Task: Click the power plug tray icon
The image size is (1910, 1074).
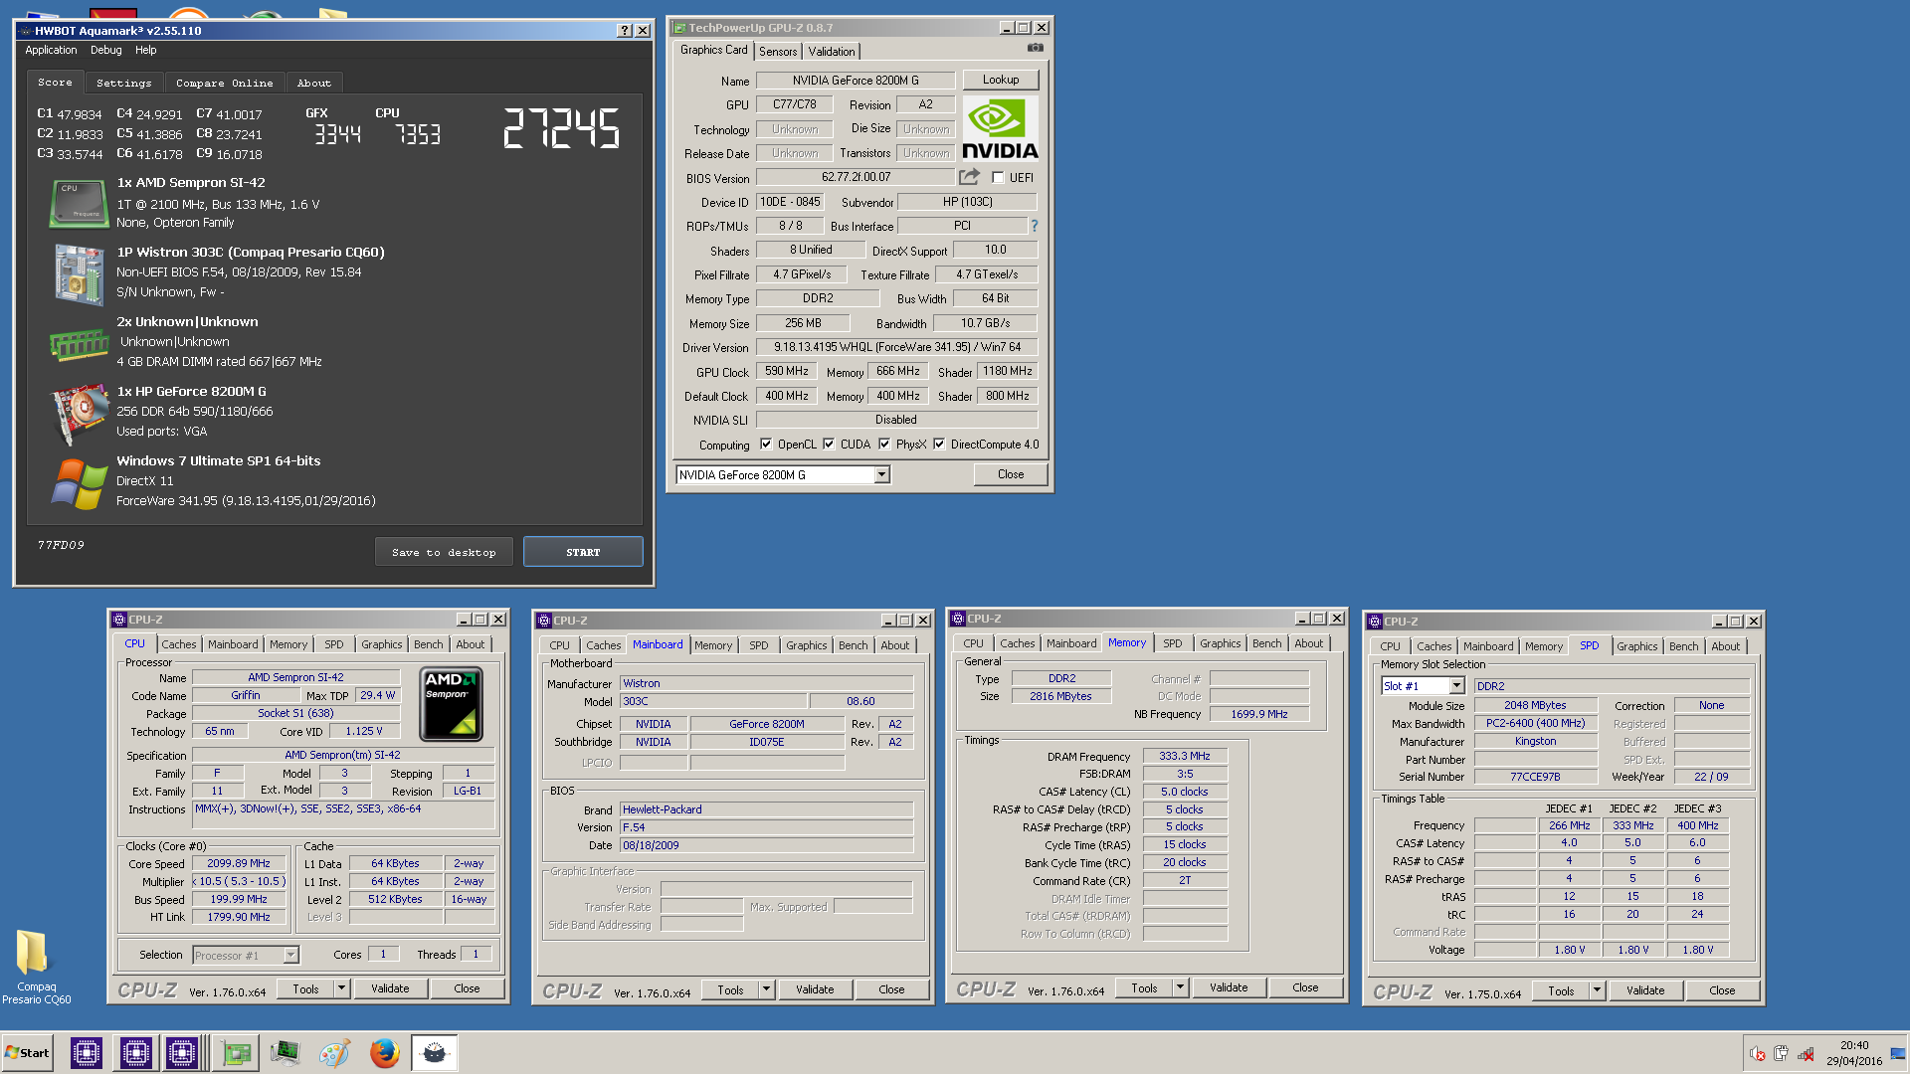Action: click(1781, 1054)
